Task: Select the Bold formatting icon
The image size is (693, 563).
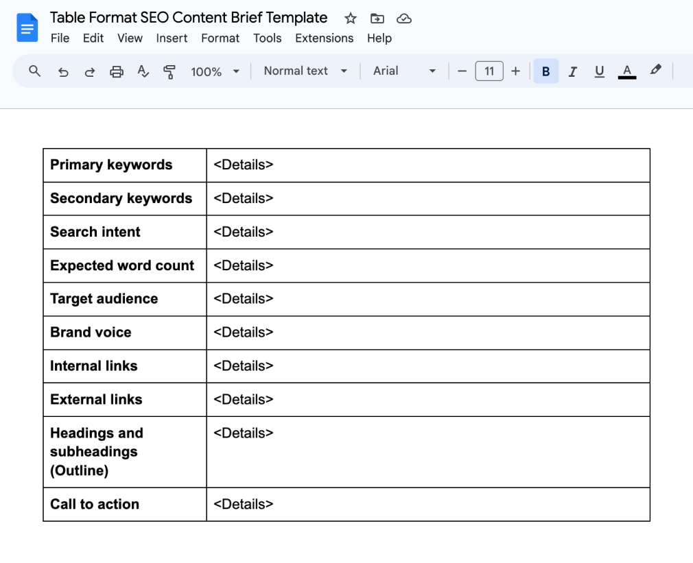Action: [545, 71]
